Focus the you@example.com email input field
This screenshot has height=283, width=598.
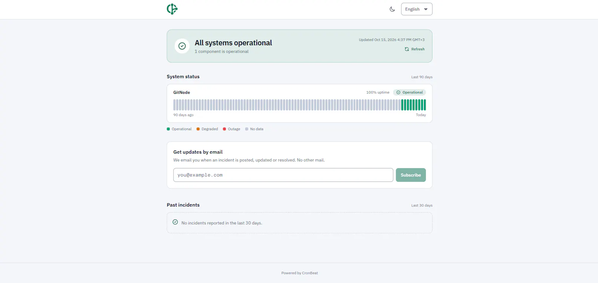click(x=283, y=175)
